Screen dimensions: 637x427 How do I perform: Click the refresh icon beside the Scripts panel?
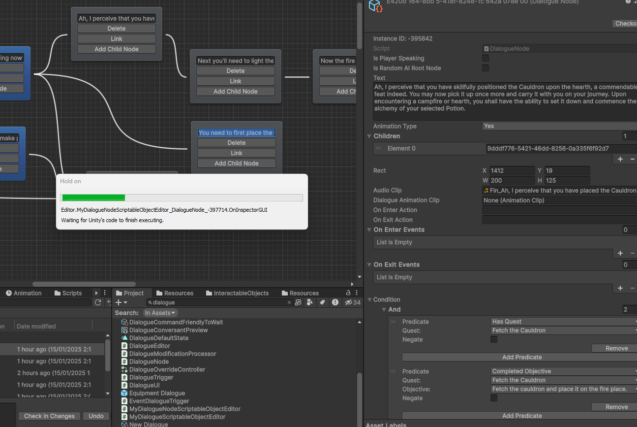98,302
